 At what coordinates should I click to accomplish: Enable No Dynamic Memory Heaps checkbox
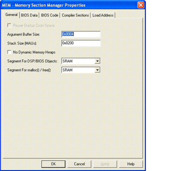[10, 52]
